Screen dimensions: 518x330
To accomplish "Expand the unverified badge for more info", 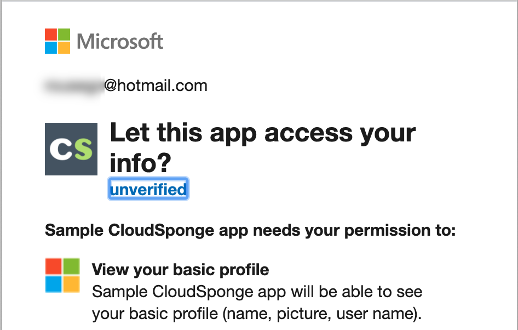I will [x=148, y=189].
